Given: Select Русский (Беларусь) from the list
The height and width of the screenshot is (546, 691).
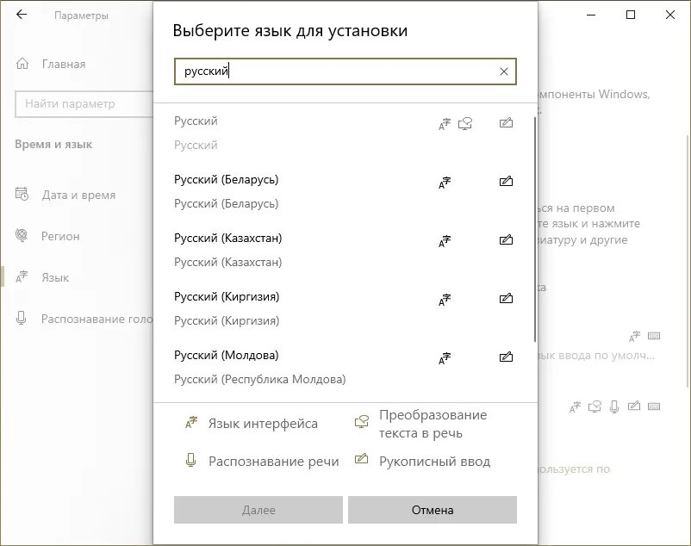Looking at the screenshot, I should pyautogui.click(x=343, y=191).
